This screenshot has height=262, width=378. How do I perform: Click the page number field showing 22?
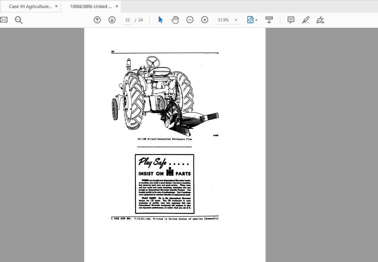(x=128, y=20)
